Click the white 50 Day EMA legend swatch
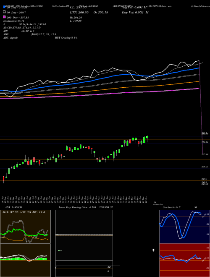Screen dimensions: 210x277 [x=4, y=12]
